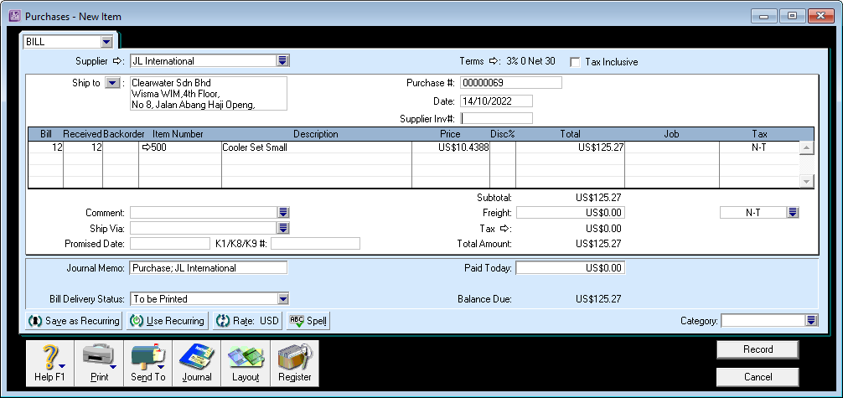Click the Use Recurring button
The image size is (843, 398).
coord(168,320)
